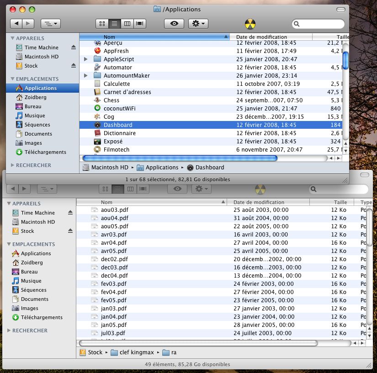The width and height of the screenshot is (377, 373).
Task: Select the Dashboard application icon
Action: [x=97, y=125]
